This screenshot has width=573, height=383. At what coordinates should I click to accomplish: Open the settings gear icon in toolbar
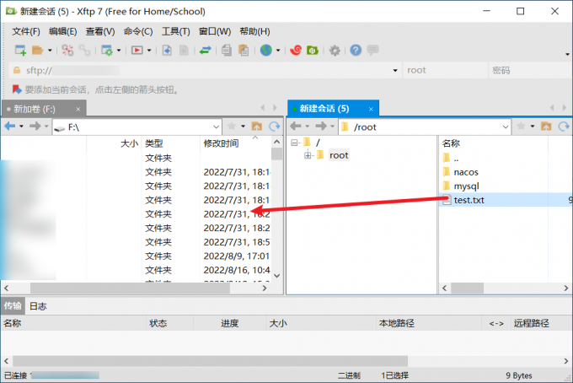point(335,51)
